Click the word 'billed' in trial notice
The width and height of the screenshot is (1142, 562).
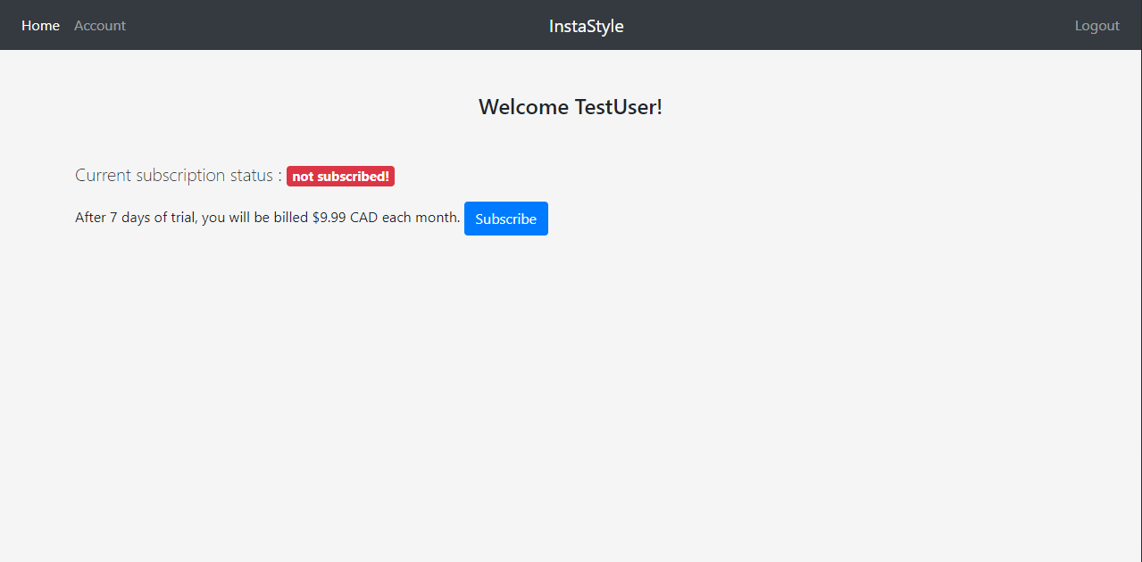pos(289,218)
